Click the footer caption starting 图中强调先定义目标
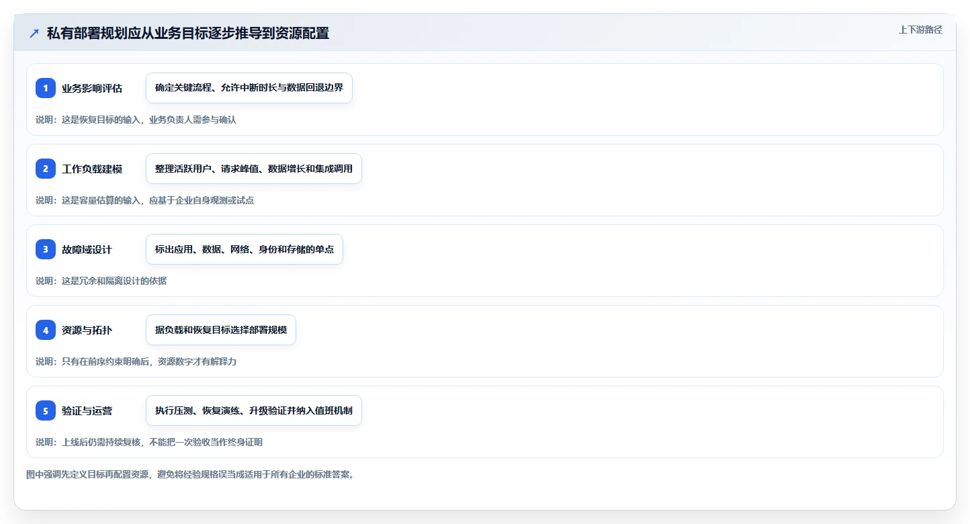The image size is (970, 524). coord(190,474)
